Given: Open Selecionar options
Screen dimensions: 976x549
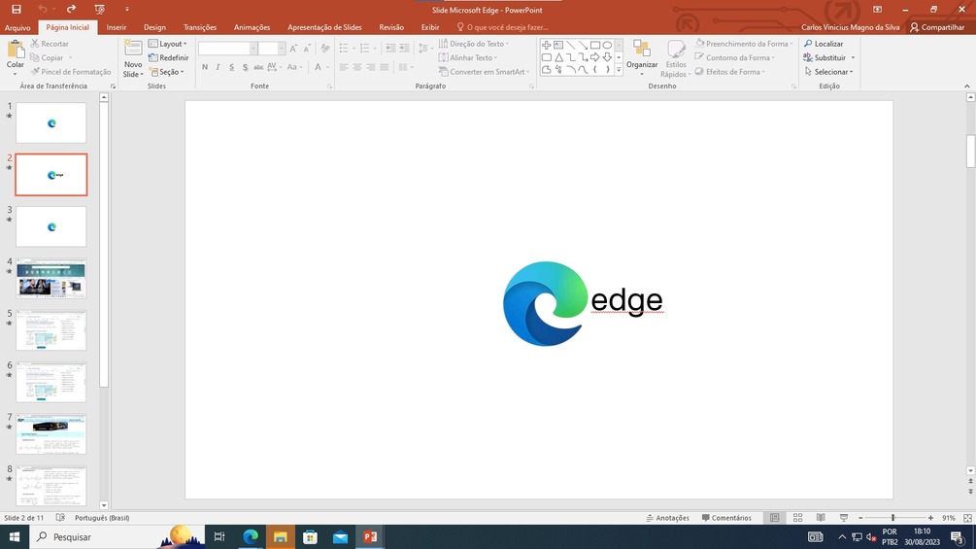Looking at the screenshot, I should tap(828, 72).
